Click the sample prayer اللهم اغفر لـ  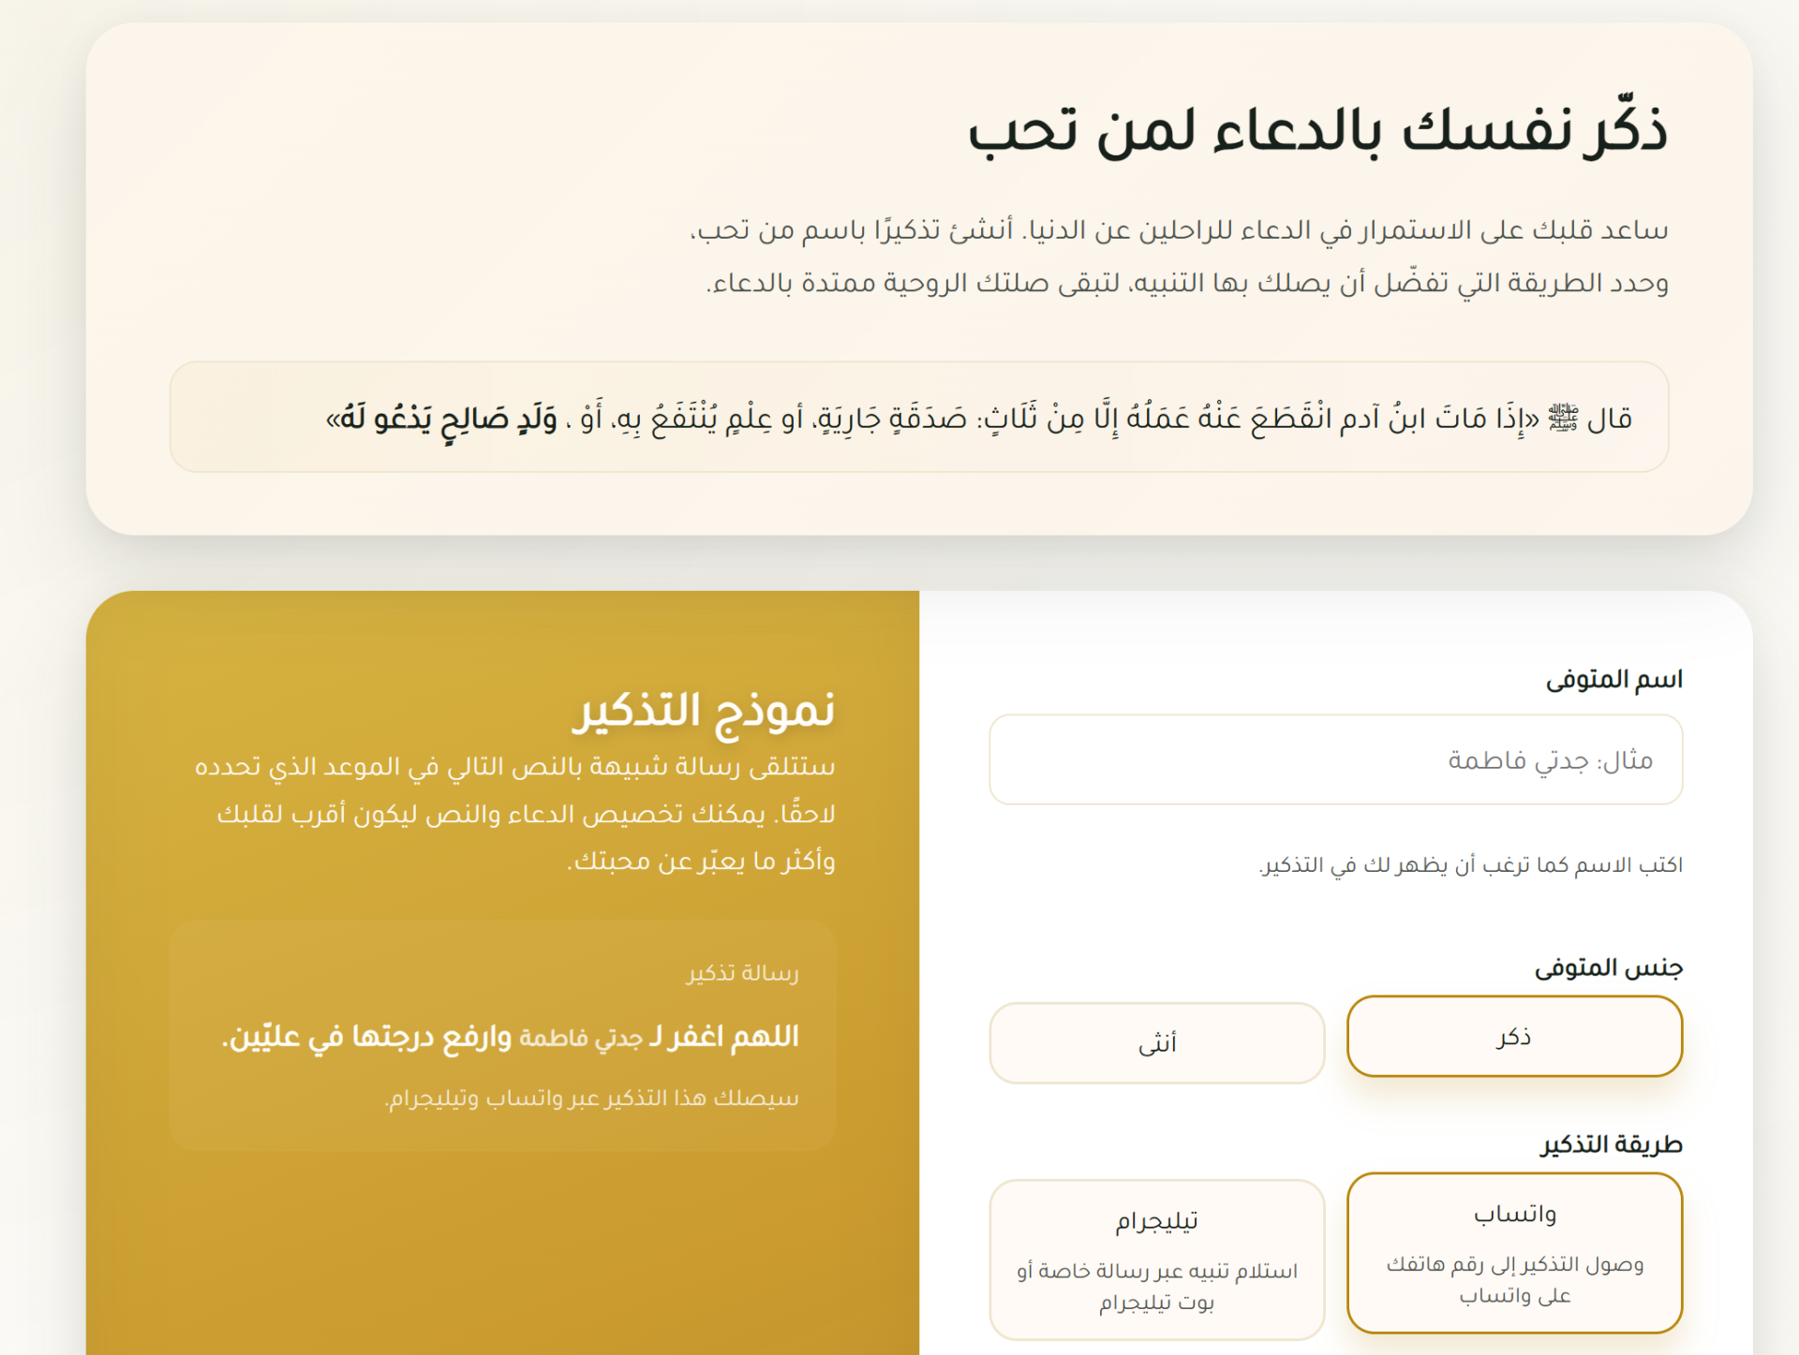click(x=511, y=1037)
